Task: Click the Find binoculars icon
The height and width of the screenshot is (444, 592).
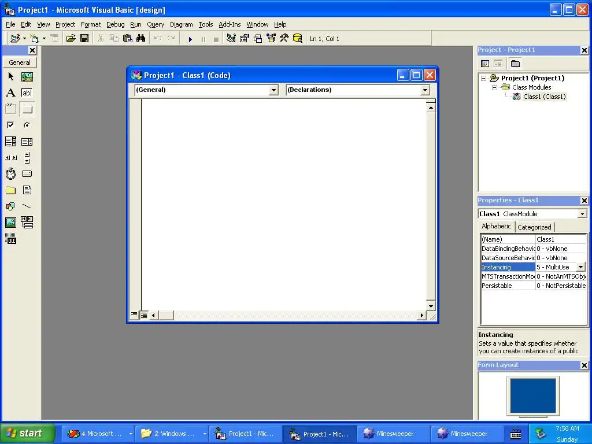Action: (x=141, y=39)
